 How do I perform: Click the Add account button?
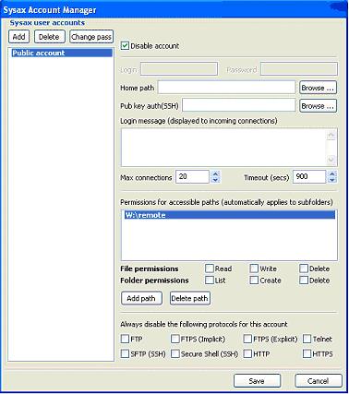coord(18,37)
